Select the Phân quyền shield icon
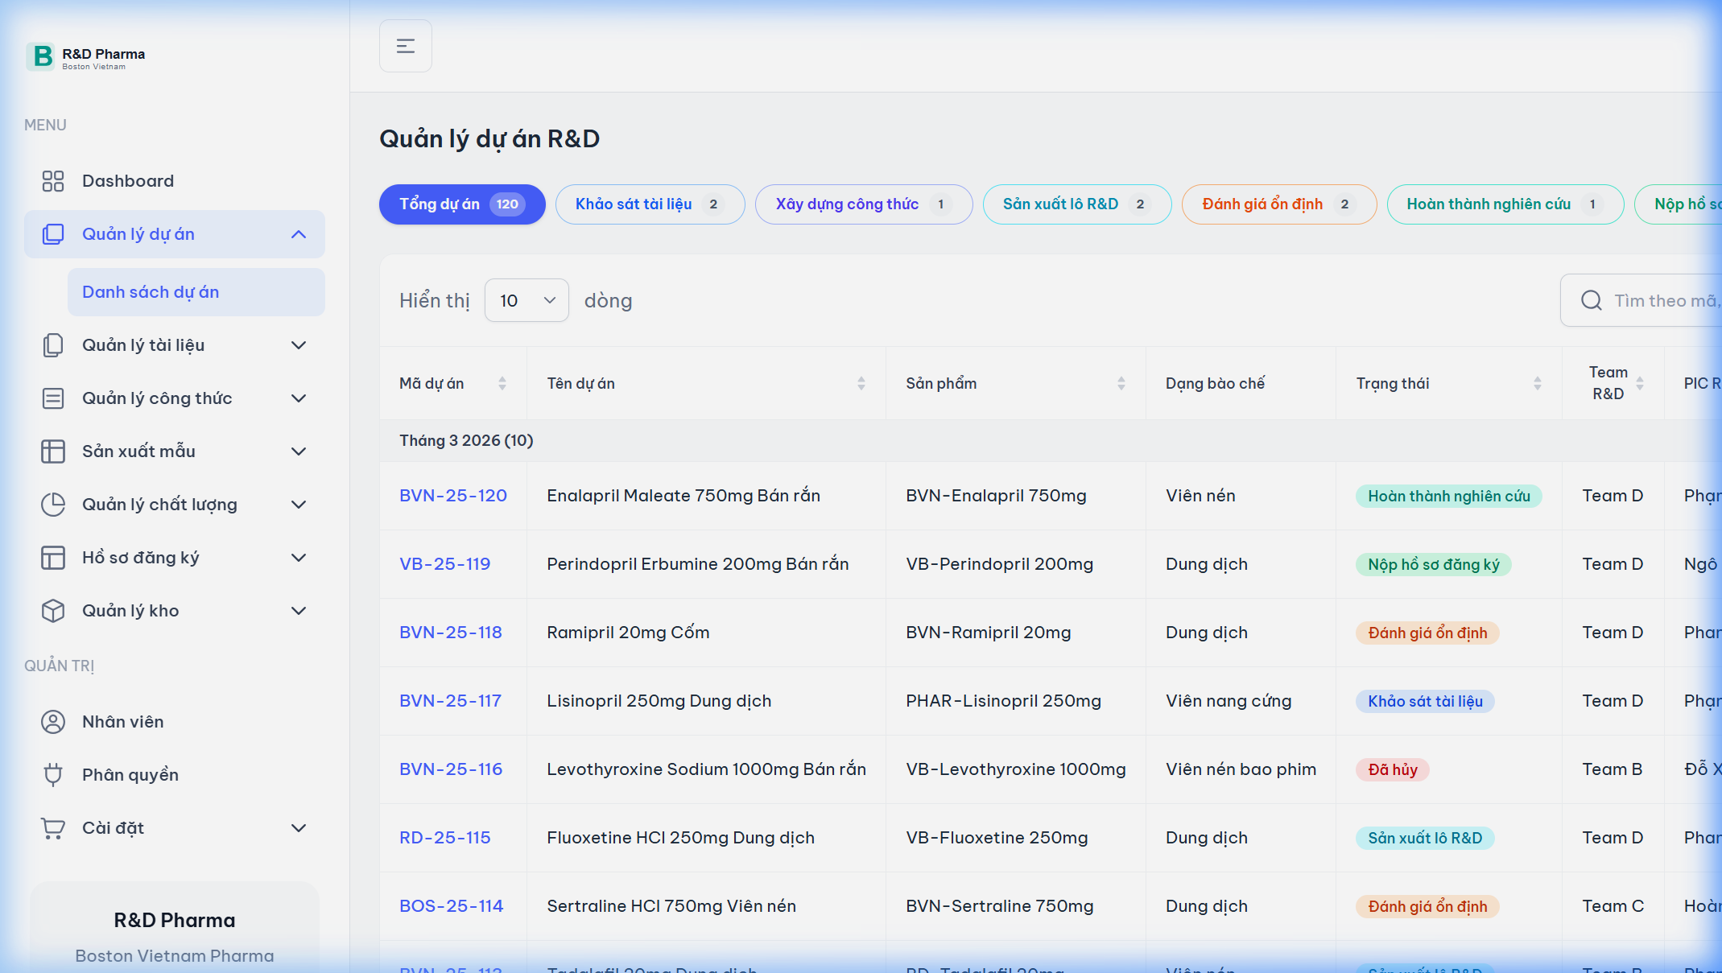The width and height of the screenshot is (1722, 973). pos(53,774)
